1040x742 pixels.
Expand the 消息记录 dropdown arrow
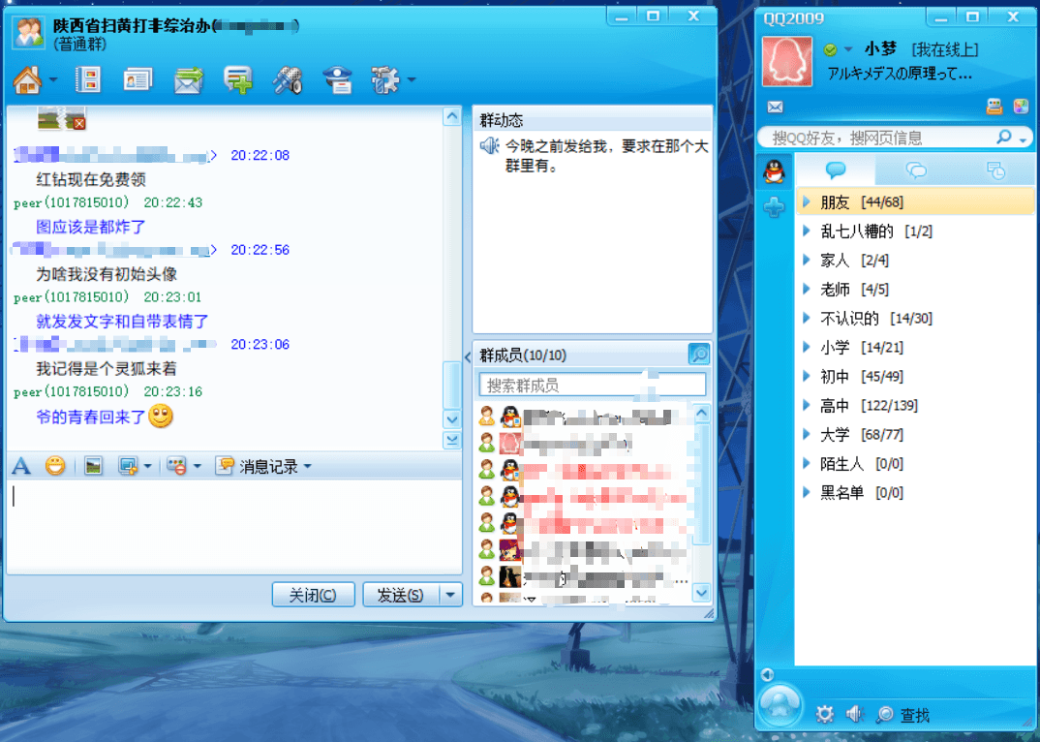click(307, 467)
